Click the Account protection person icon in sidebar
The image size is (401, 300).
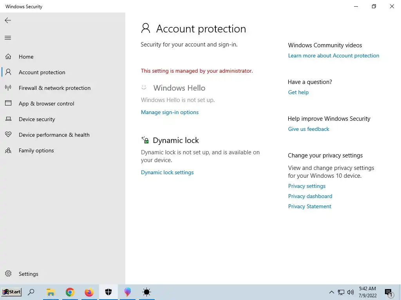8,72
